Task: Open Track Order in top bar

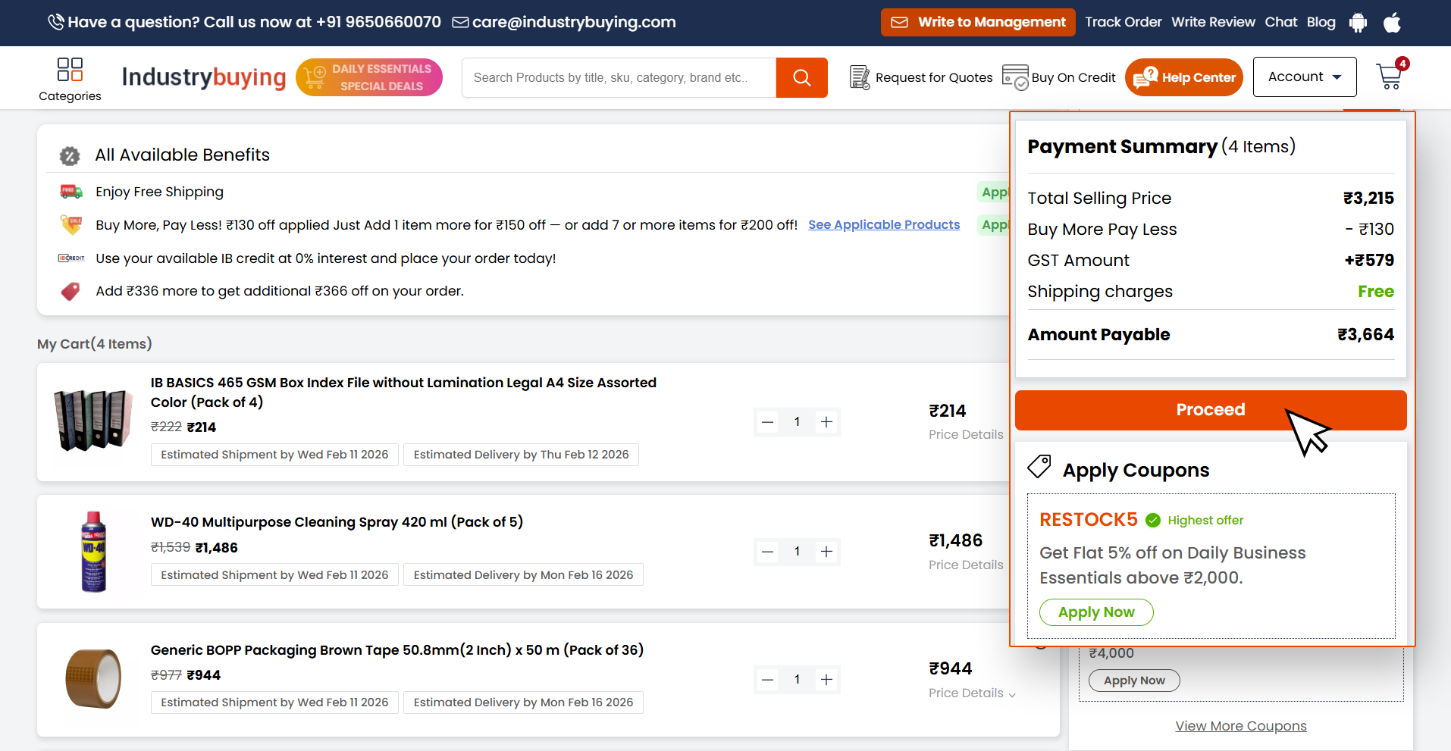Action: 1123,22
